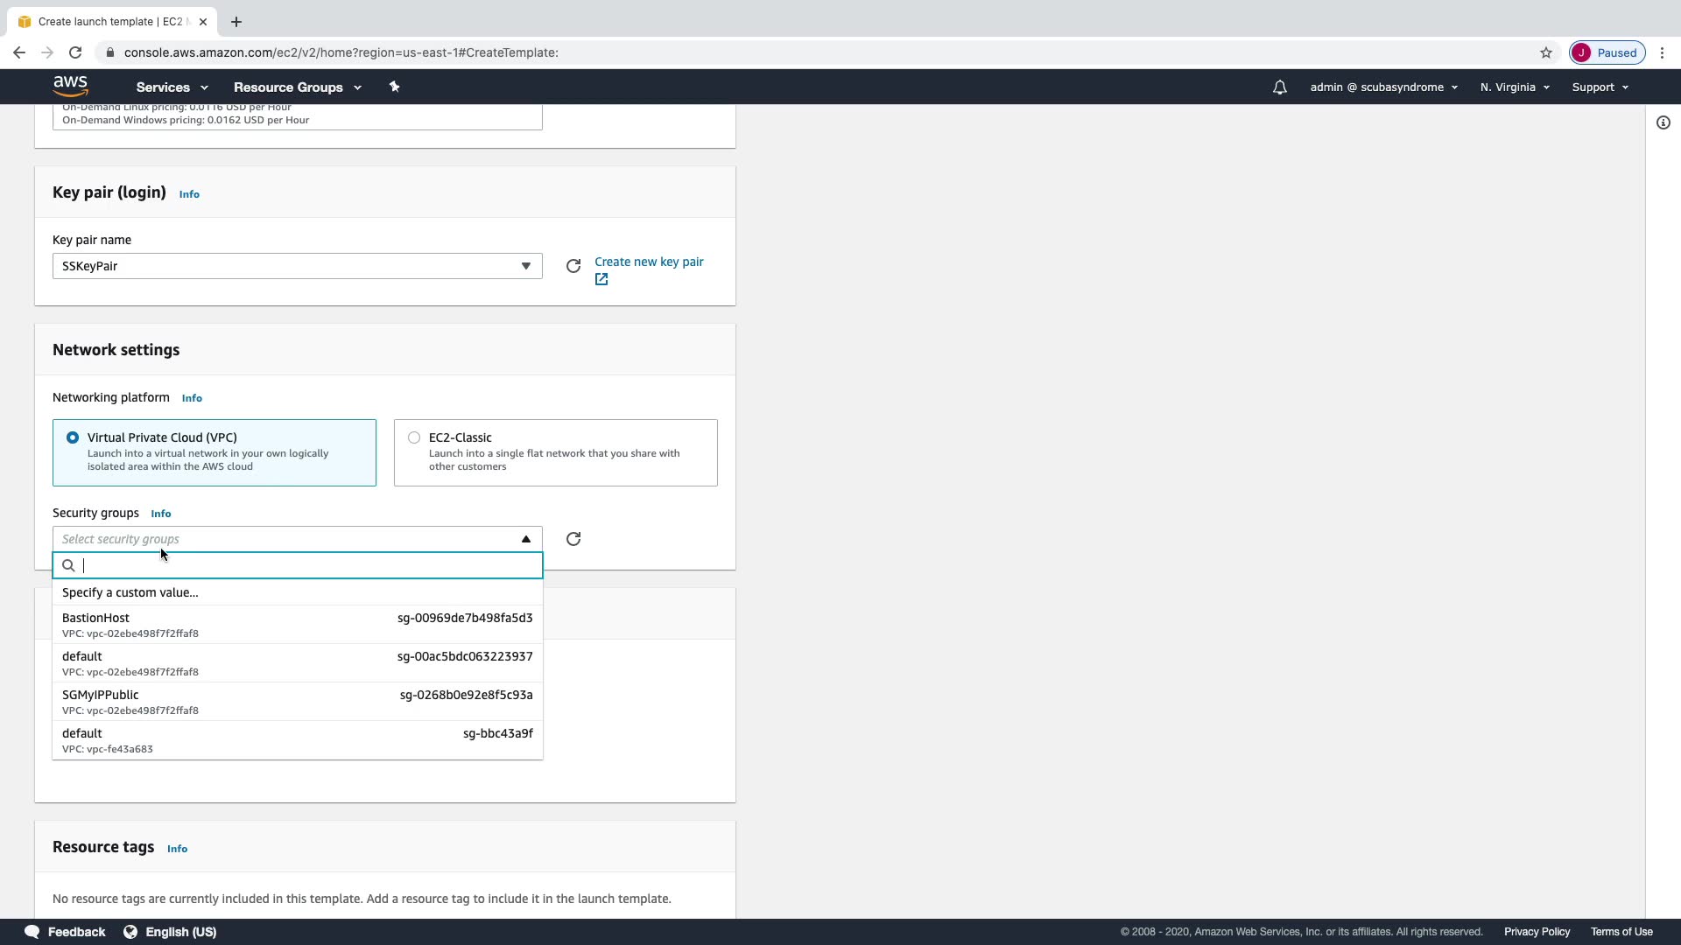Expand the N. Virginia region menu
The height and width of the screenshot is (945, 1681).
(x=1514, y=87)
